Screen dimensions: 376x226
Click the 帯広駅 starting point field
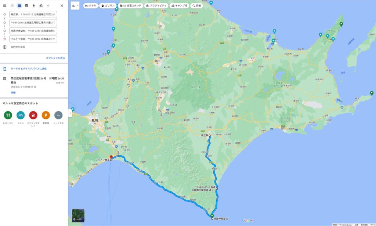click(33, 15)
